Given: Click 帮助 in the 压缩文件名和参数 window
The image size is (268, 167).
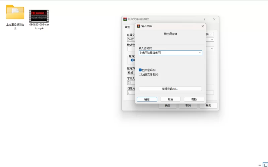Looking at the screenshot, I should click(x=208, y=106).
